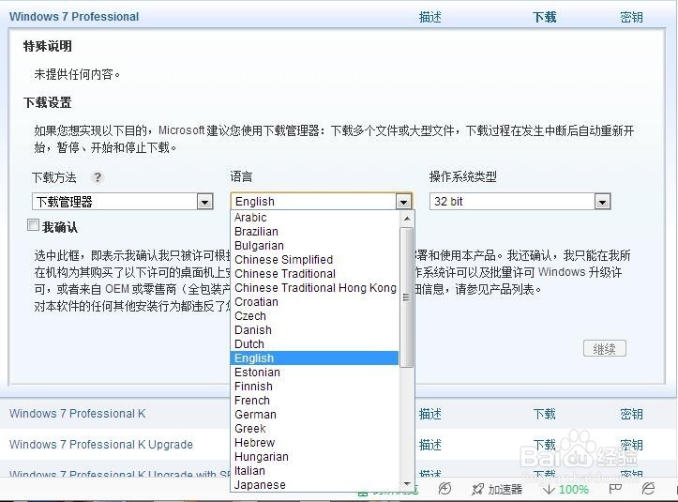This screenshot has width=678, height=502.
Task: Select Japanese in the language list
Action: [314, 485]
